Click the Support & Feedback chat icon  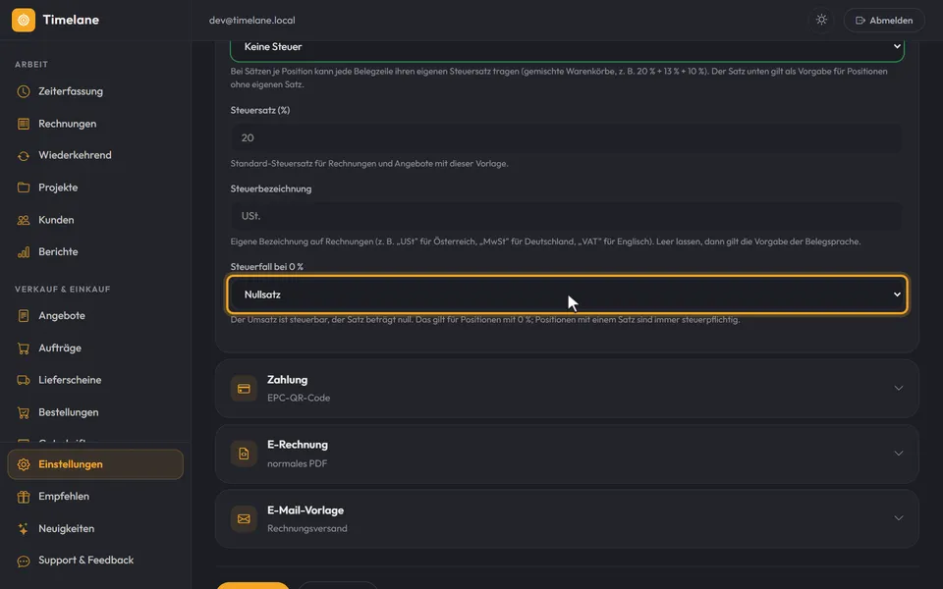tap(24, 561)
